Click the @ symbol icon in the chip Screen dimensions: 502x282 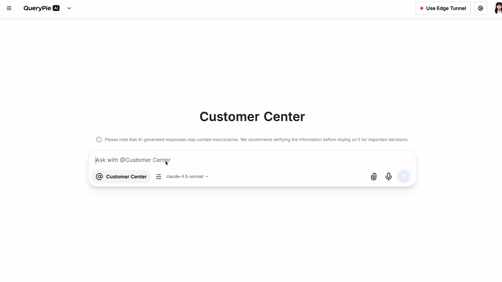(99, 177)
